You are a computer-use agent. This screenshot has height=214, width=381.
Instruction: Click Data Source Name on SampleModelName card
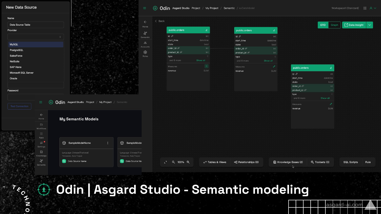click(77, 161)
